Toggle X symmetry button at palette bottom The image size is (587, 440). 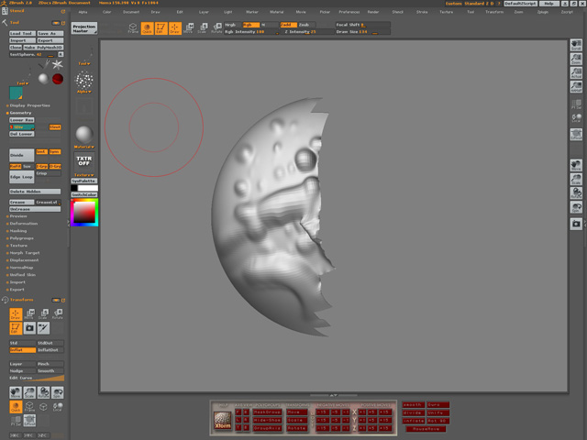(16, 435)
